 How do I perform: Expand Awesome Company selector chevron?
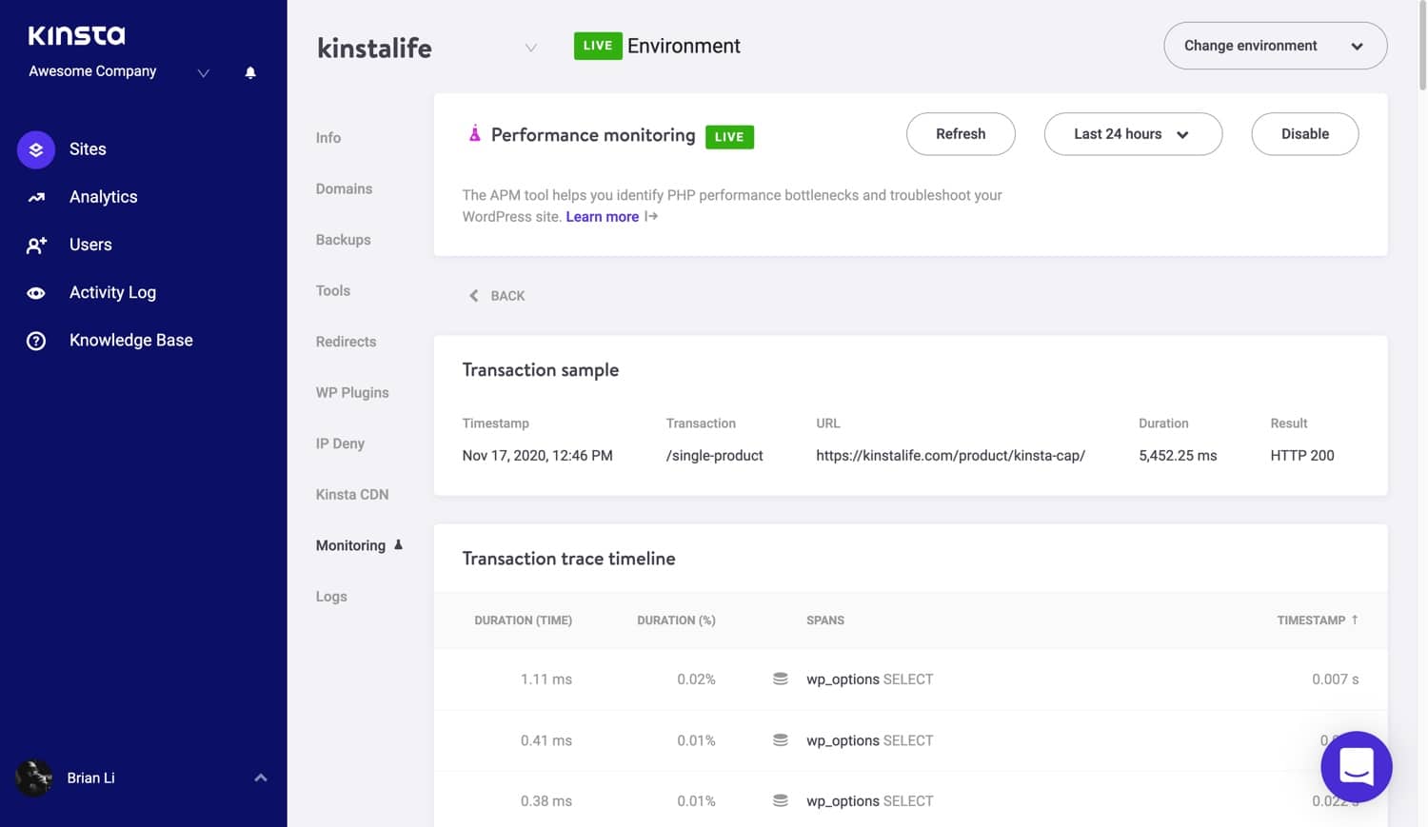click(203, 73)
